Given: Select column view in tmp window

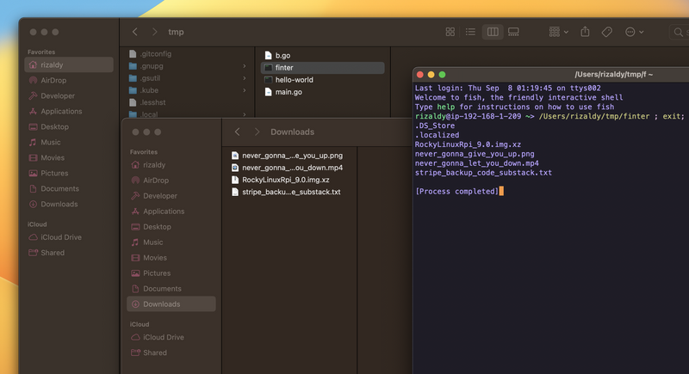Looking at the screenshot, I should click(x=493, y=32).
